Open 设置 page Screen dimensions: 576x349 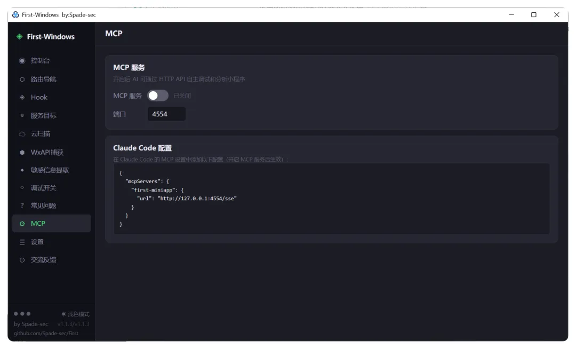pos(51,242)
